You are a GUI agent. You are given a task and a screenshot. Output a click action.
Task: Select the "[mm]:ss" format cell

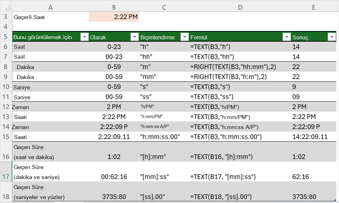(164, 172)
